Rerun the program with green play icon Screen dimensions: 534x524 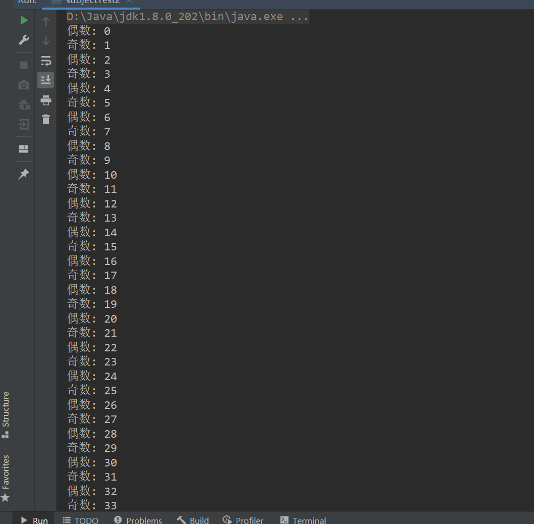[24, 21]
